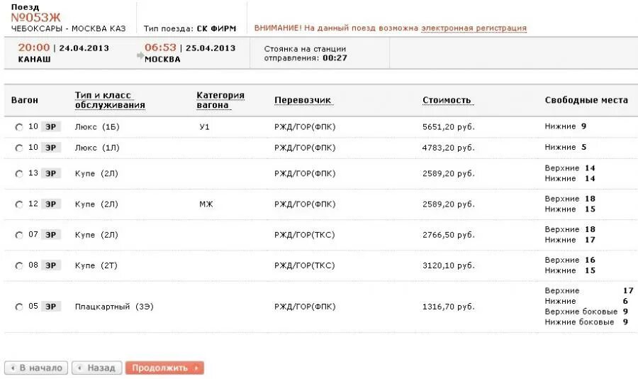Viewport: 638px width, 379px height.
Task: Click ЭР icon for wagon 13
Action: click(51, 173)
